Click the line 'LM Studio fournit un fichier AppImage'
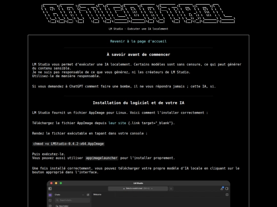This screenshot has height=207, width=277. click(x=120, y=112)
